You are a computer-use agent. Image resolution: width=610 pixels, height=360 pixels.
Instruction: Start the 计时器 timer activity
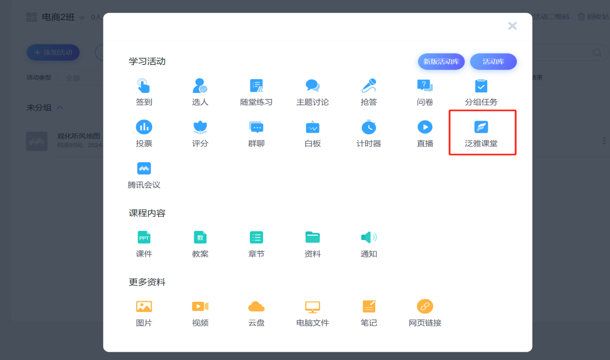[x=369, y=127]
